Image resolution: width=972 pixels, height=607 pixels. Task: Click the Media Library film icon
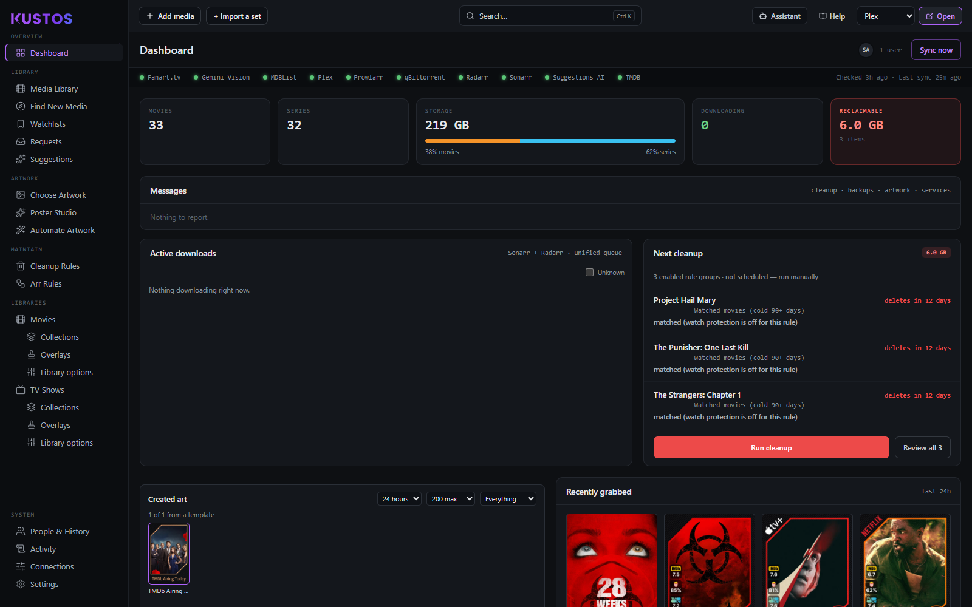click(21, 89)
